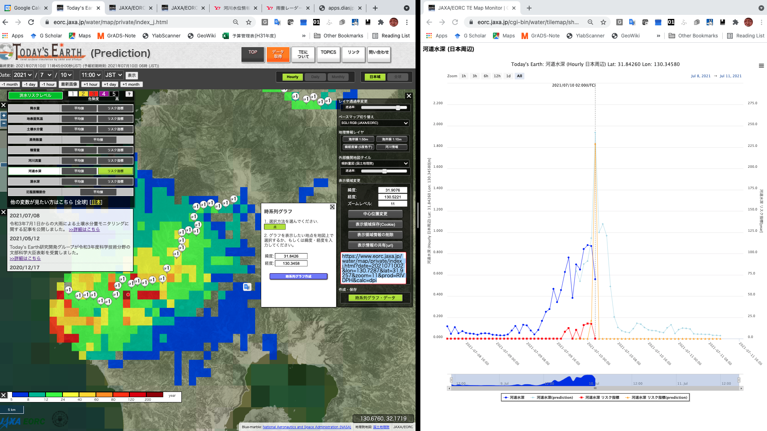Open new tab in left browser window
This screenshot has width=767, height=431.
click(x=375, y=8)
